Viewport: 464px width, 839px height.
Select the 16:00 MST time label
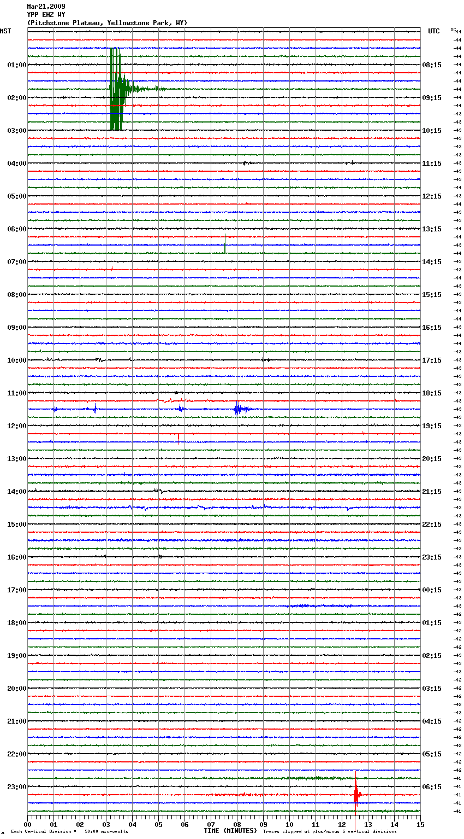[x=17, y=557]
